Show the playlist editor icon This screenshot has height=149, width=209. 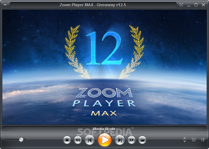tap(203, 140)
